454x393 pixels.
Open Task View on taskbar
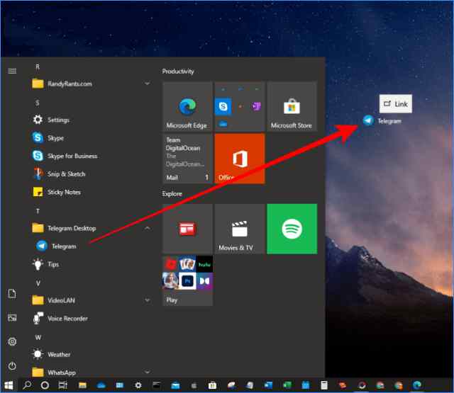coord(63,385)
